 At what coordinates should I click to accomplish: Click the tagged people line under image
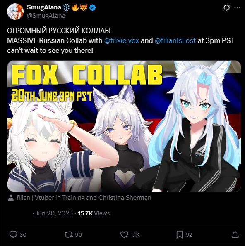click(84, 198)
